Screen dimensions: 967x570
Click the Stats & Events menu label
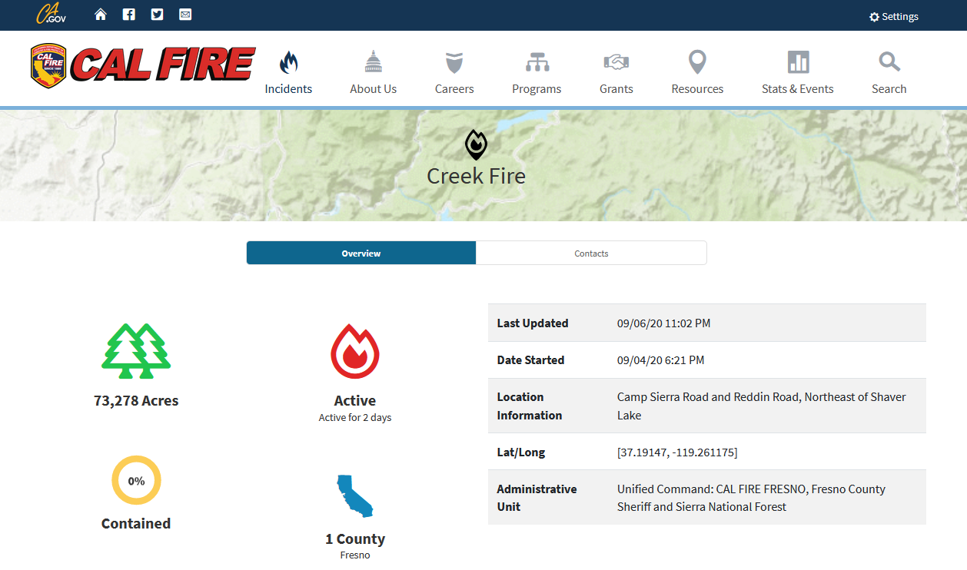click(798, 89)
